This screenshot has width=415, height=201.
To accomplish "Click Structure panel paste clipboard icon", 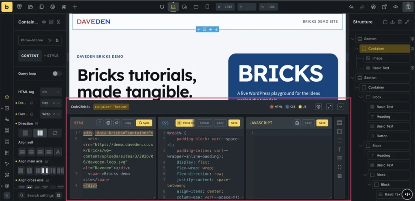I will point(386,22).
